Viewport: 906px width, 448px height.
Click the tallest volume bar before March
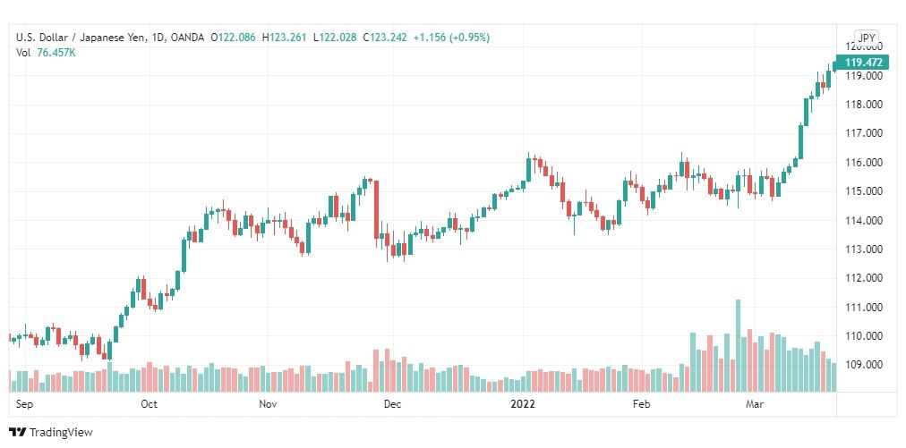[738, 345]
